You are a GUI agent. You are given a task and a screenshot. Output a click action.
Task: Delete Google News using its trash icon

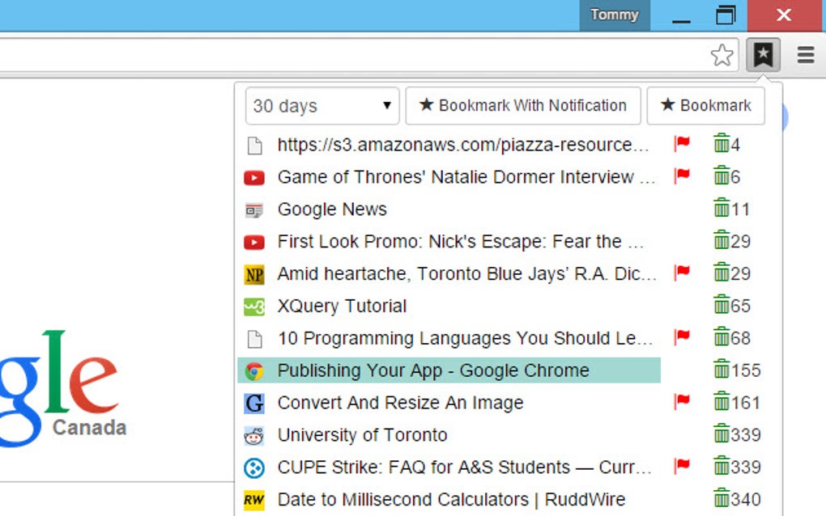(x=722, y=208)
